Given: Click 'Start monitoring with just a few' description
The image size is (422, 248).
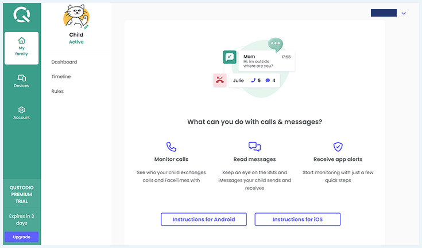Looking at the screenshot, I should (x=338, y=176).
